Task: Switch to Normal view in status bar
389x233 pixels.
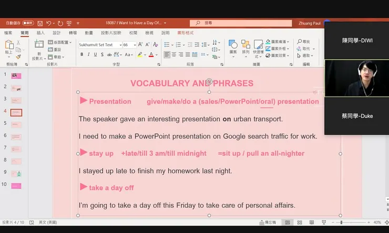Action: tap(288, 222)
